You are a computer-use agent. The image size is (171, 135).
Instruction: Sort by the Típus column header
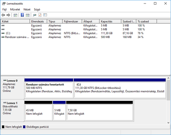click(55, 21)
